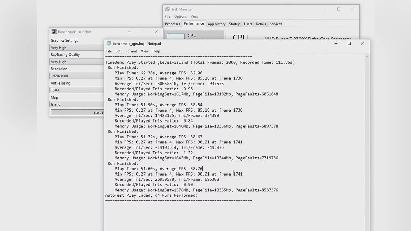Open Task Manager Options menu
The height and width of the screenshot is (231, 411).
tap(180, 16)
